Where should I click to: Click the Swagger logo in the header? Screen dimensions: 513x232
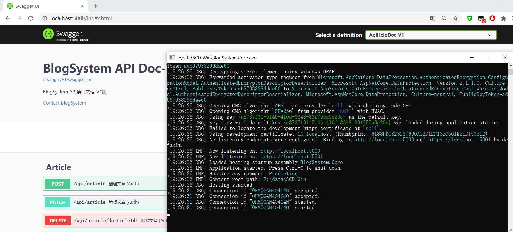coord(65,35)
